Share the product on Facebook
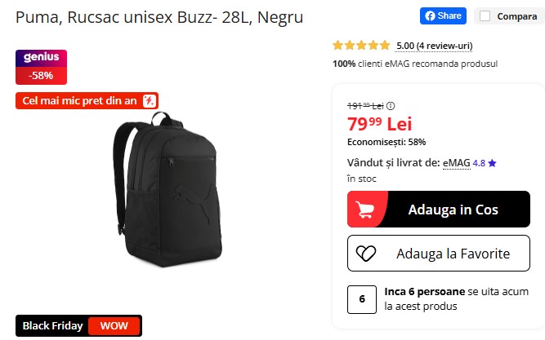 443,16
